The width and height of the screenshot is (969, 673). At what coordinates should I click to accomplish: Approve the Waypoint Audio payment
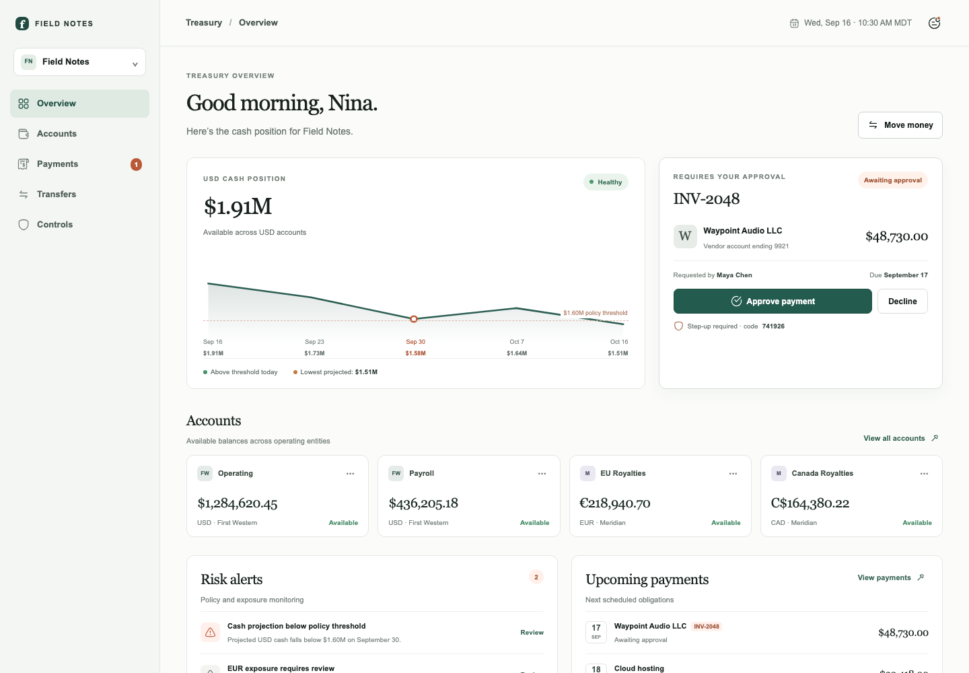pos(773,302)
